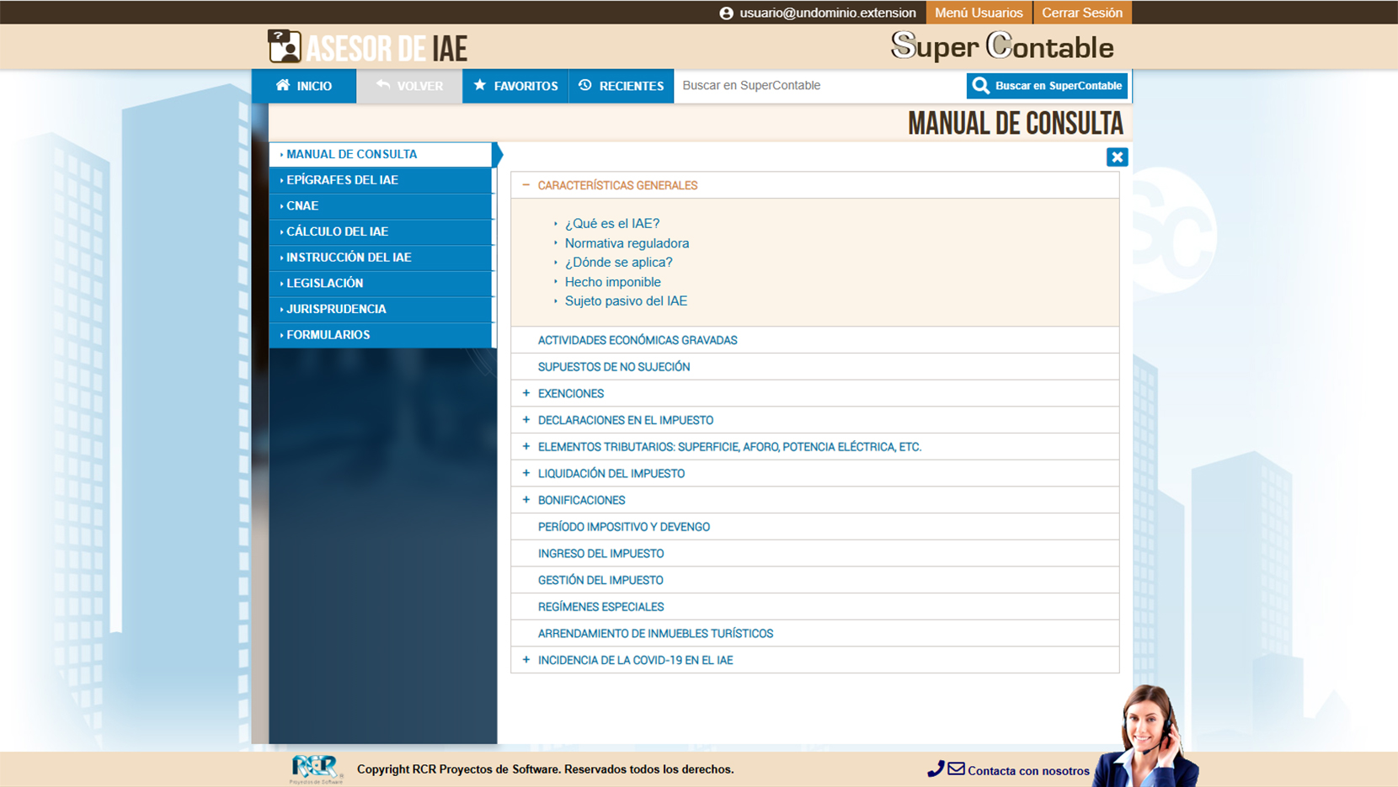Expand DECLARACIONES EN EL IMPUESTO plus icon
The width and height of the screenshot is (1398, 787).
(x=526, y=420)
